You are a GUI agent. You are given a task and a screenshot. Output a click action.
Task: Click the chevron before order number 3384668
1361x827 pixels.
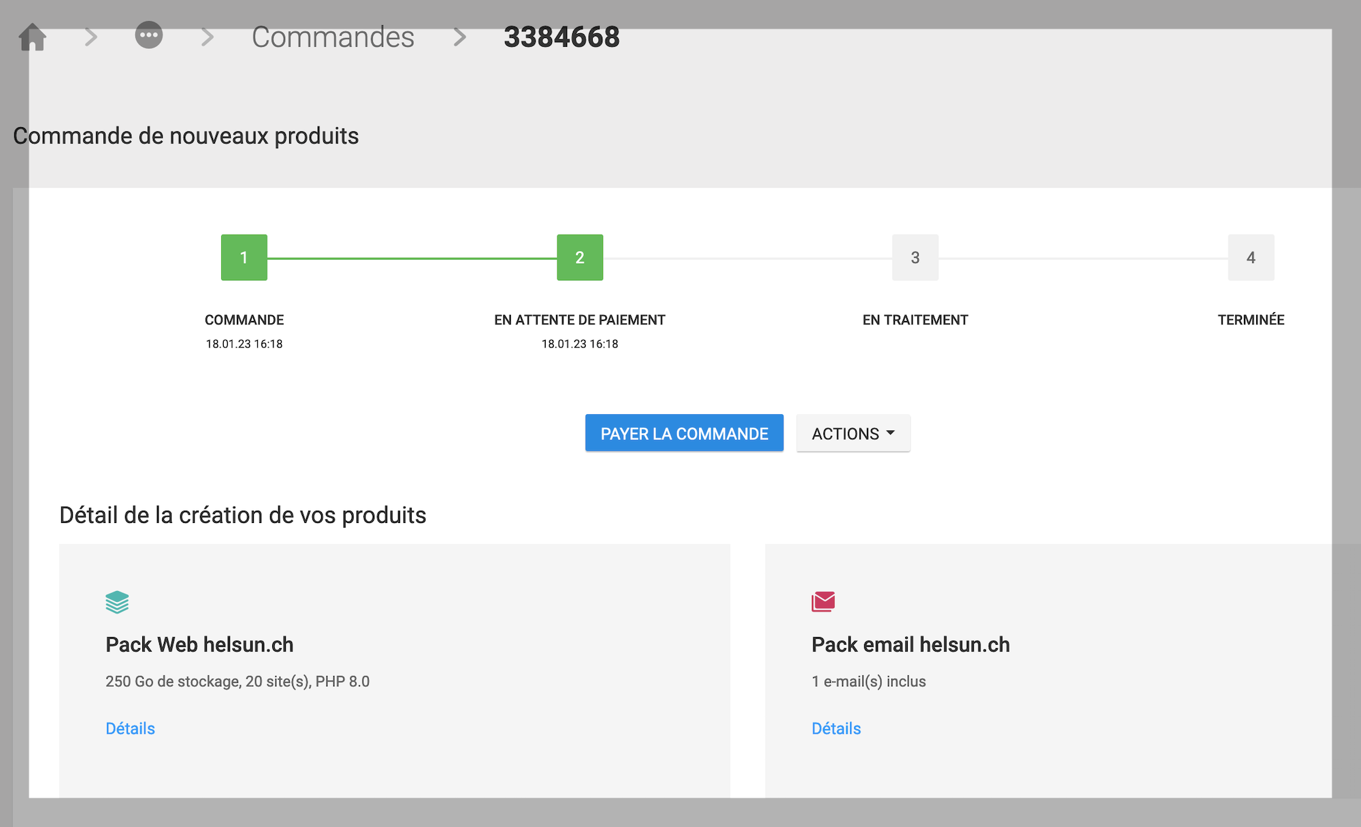point(460,37)
